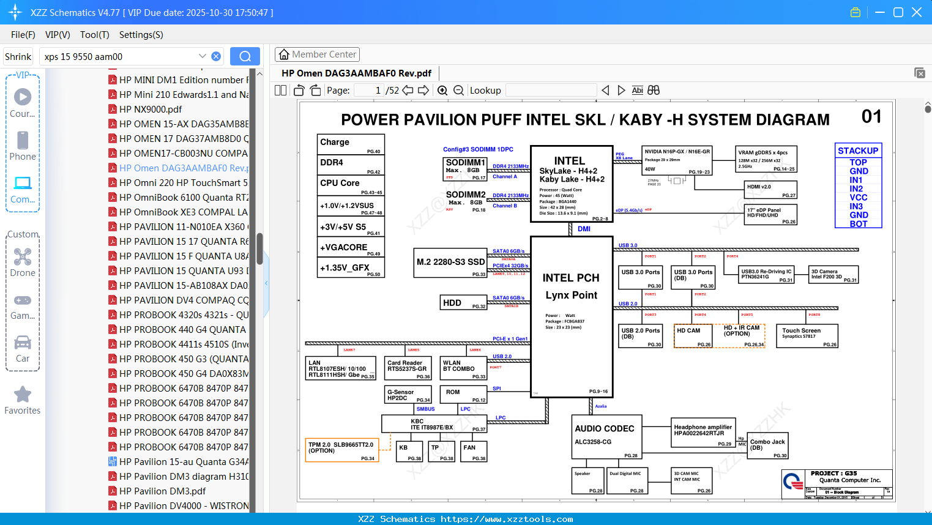Click the document vertical scrollbar thumb
The width and height of the screenshot is (932, 525).
click(x=928, y=108)
